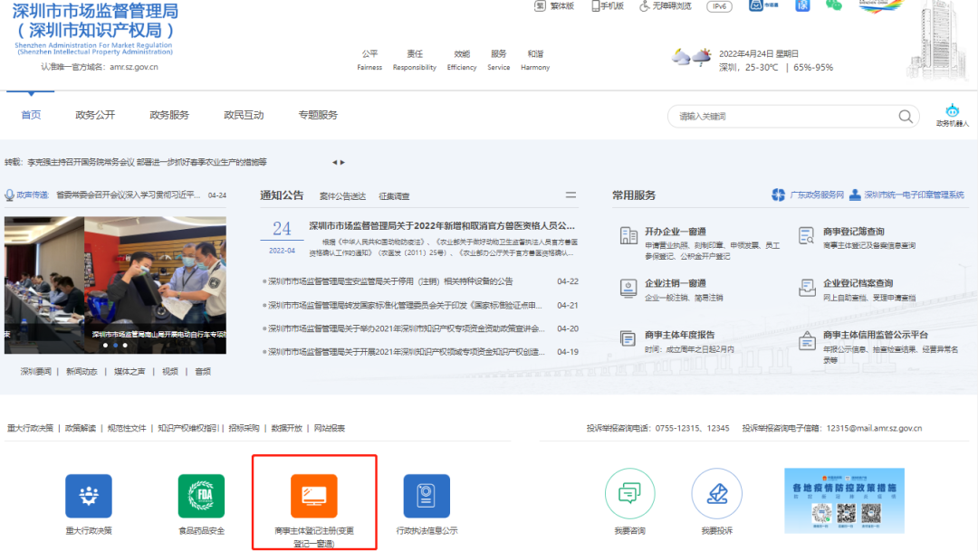Click the news slideshow photo
The image size is (978, 551).
(x=115, y=285)
